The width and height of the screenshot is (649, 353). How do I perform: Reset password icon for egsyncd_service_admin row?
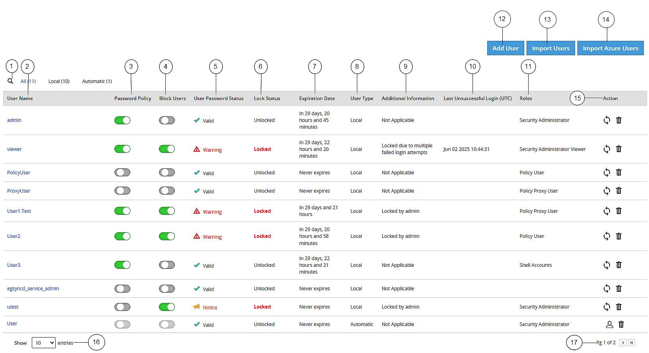click(606, 288)
